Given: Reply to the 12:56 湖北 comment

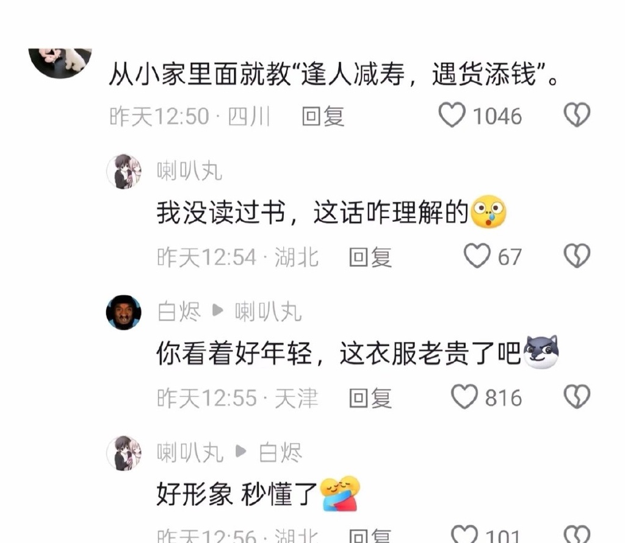Looking at the screenshot, I should (x=370, y=536).
